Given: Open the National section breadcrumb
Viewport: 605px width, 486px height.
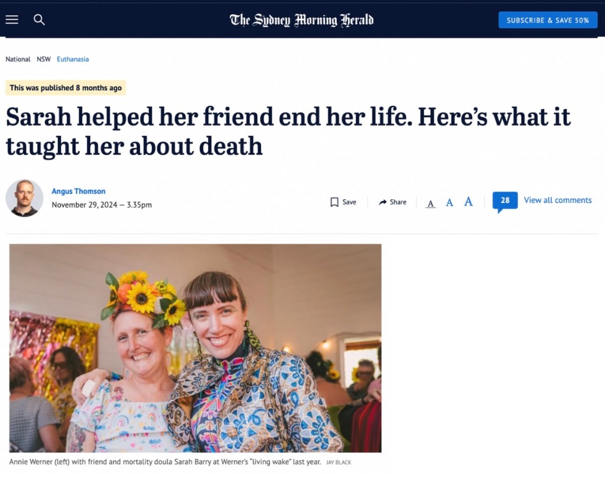Looking at the screenshot, I should 18,59.
